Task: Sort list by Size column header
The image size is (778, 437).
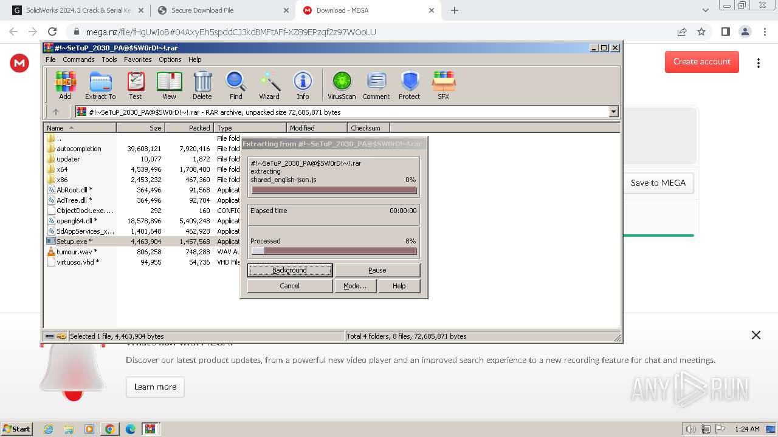Action: (x=140, y=128)
